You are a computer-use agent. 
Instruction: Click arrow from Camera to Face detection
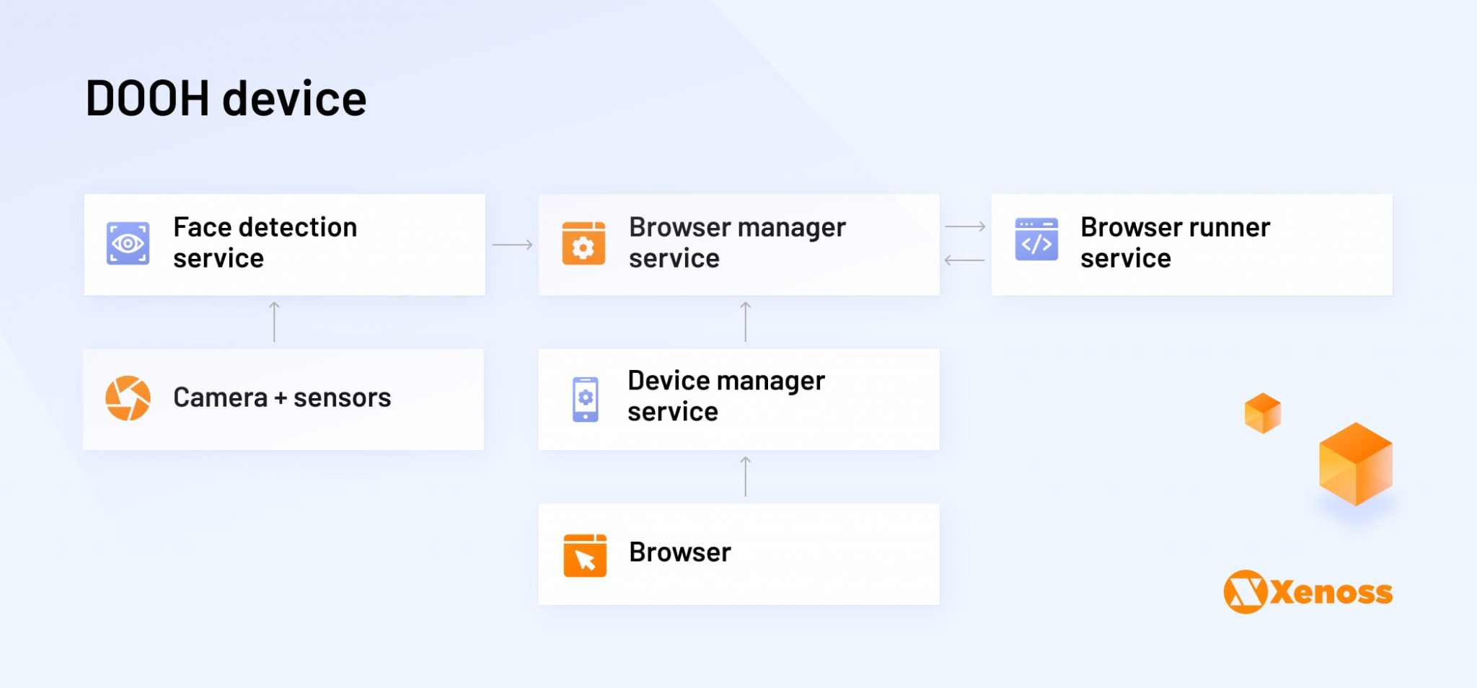tap(274, 322)
